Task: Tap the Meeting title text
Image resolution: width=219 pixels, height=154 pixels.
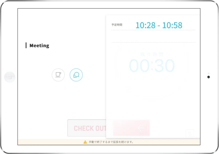Action: (x=39, y=46)
